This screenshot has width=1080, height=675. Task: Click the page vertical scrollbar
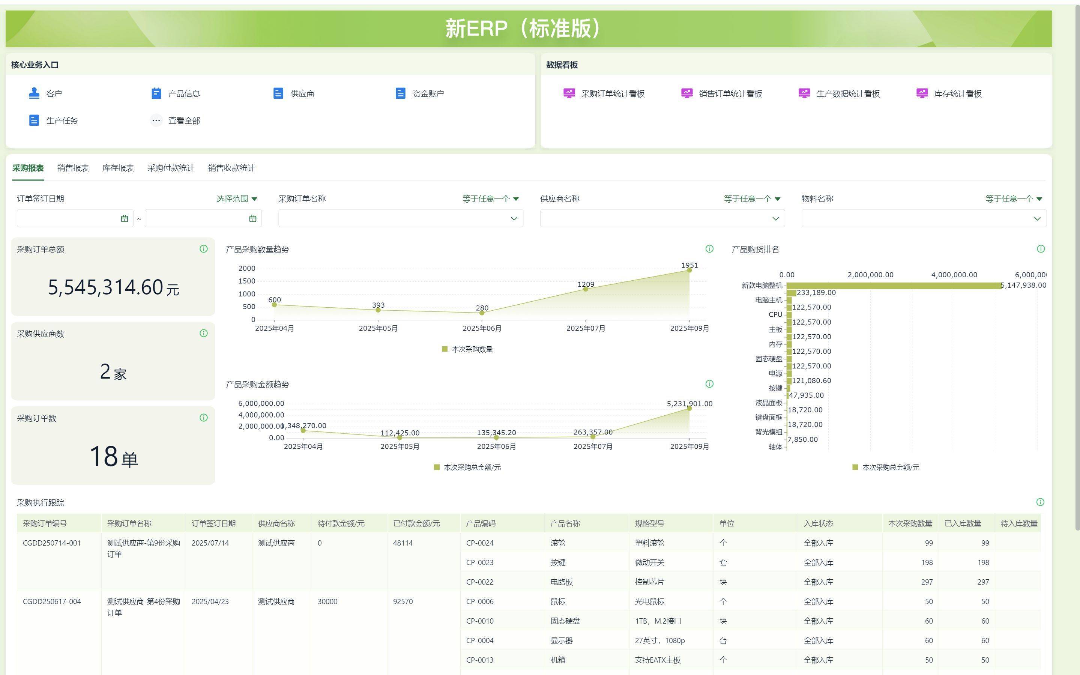(1077, 268)
